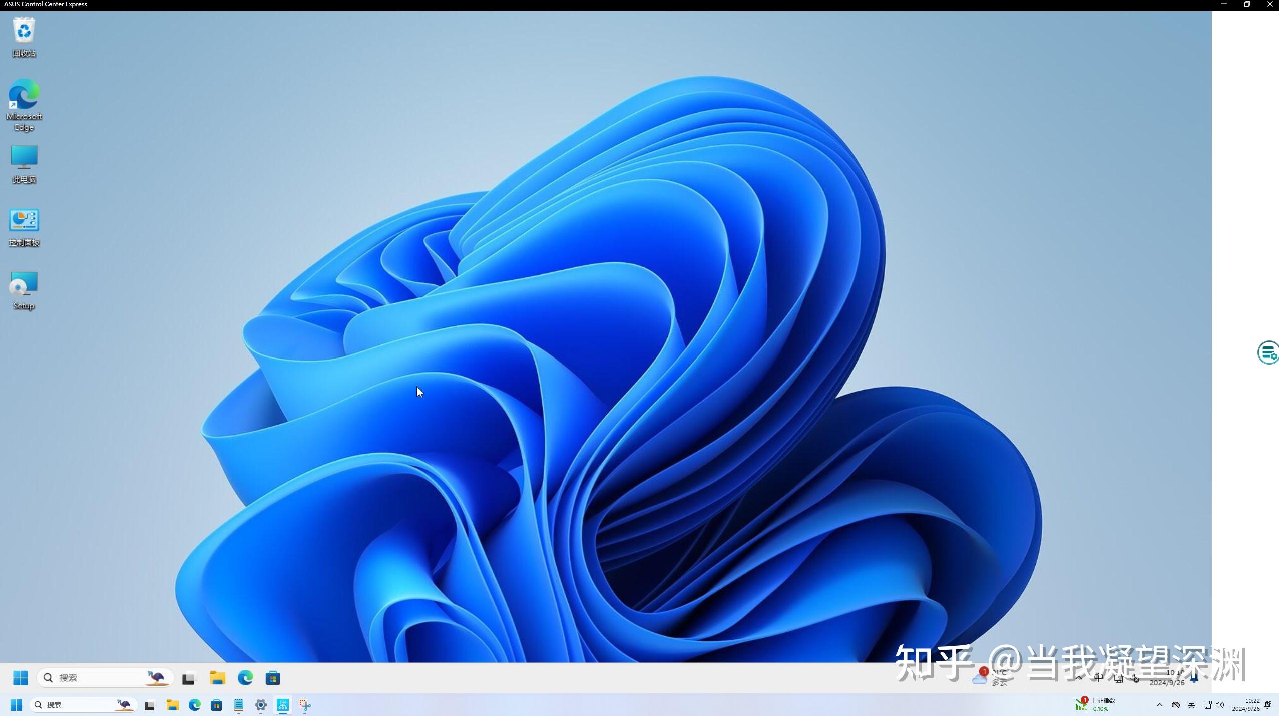Open File Explorer in the remote desktop taskbar

point(217,678)
